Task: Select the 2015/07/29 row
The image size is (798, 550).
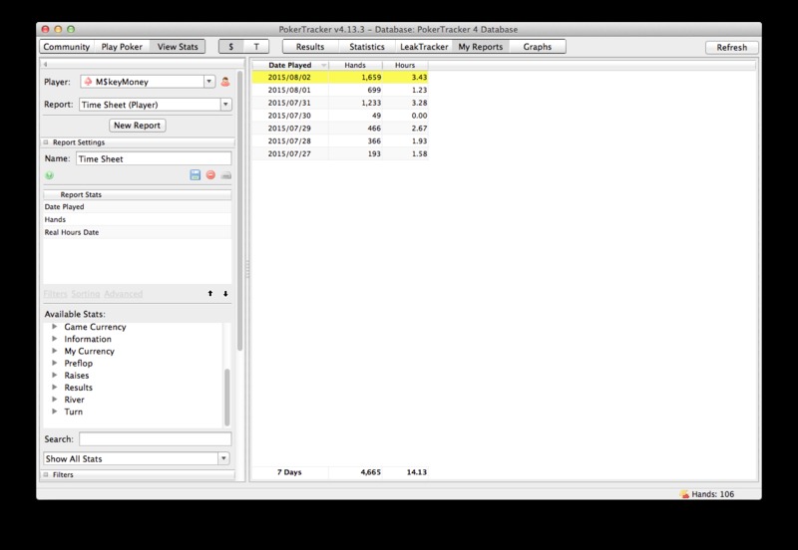Action: [340, 129]
